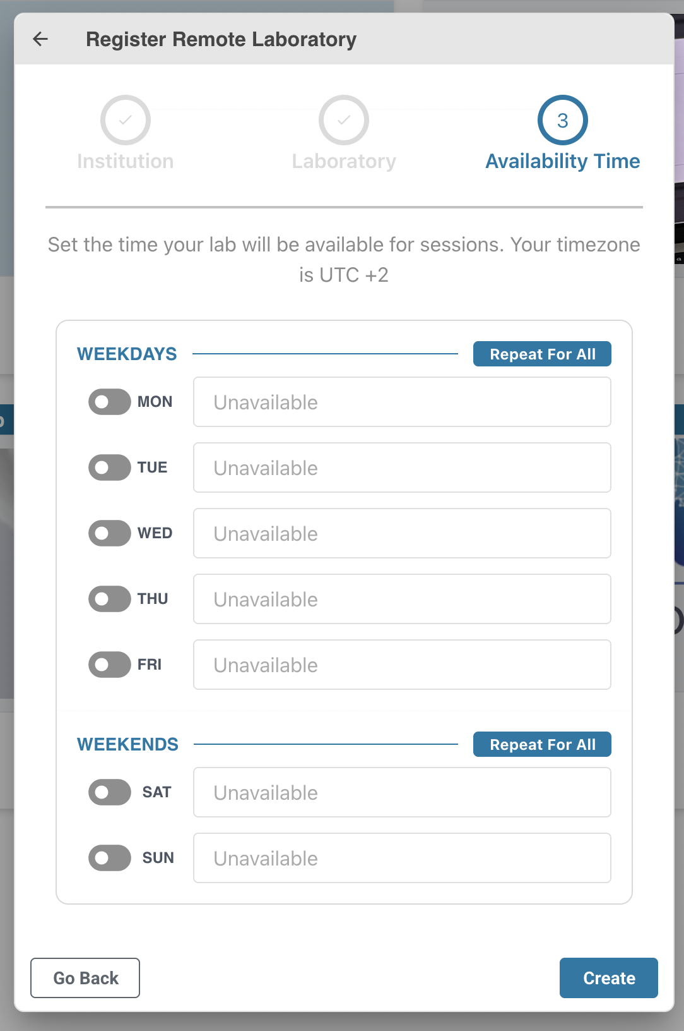Open Saturday availability time field

point(402,792)
